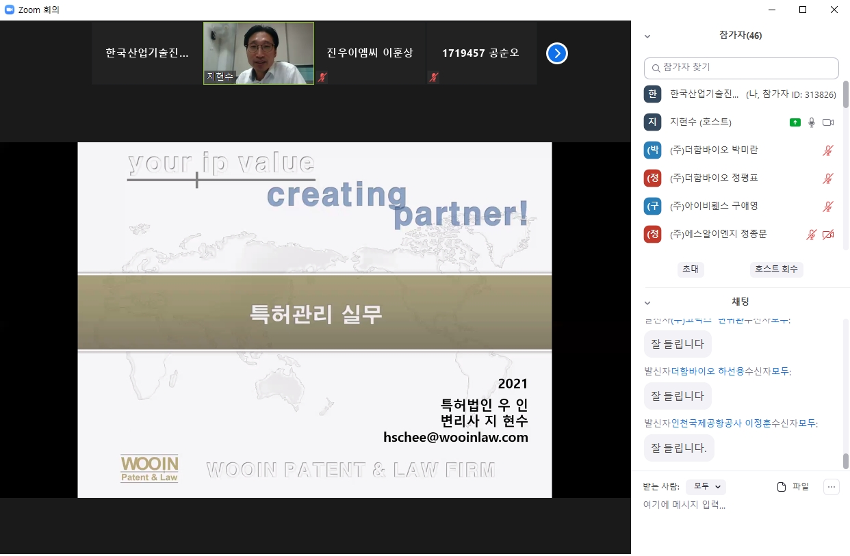The height and width of the screenshot is (556, 850).
Task: Maximize the Zoom 회의 window
Action: [x=803, y=10]
